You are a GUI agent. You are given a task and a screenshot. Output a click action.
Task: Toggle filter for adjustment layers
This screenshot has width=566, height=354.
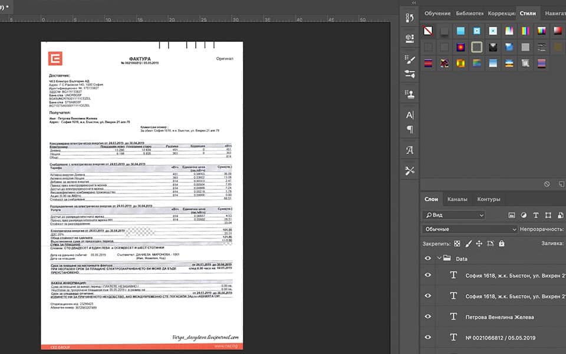tap(524, 215)
